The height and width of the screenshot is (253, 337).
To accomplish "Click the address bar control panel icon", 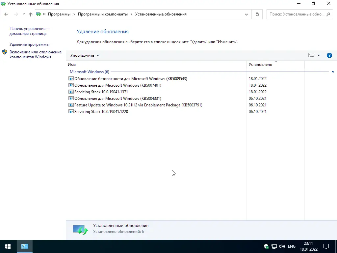I will coord(39,14).
